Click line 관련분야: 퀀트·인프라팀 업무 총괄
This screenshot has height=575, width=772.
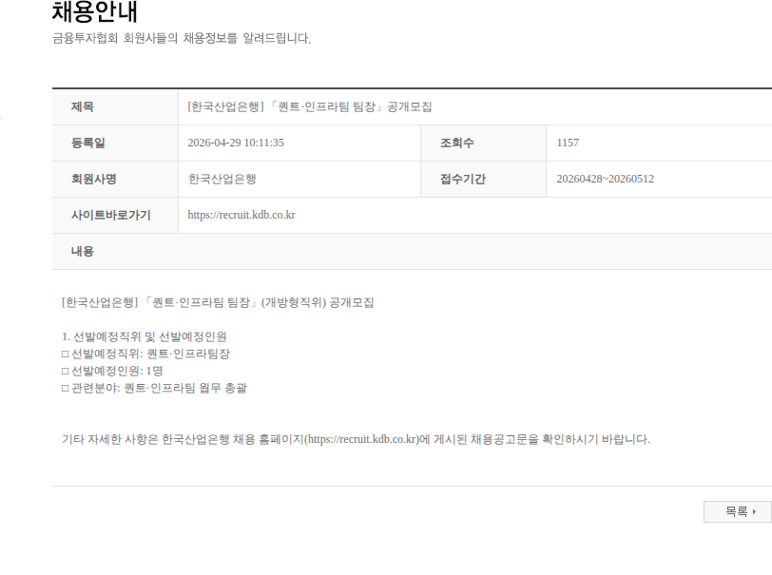point(154,389)
